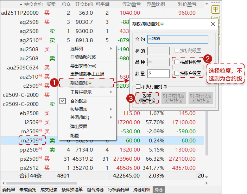Click the 数量 quantity input field
This screenshot has height=194, width=247.
[x=158, y=73]
